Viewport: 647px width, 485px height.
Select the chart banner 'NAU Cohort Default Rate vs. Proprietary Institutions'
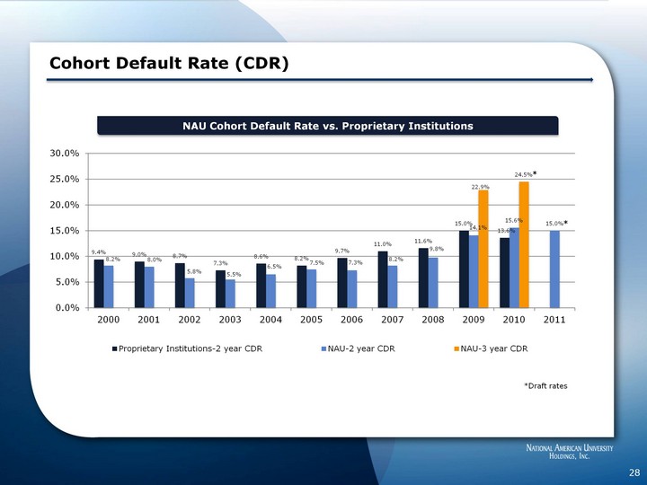(x=328, y=126)
